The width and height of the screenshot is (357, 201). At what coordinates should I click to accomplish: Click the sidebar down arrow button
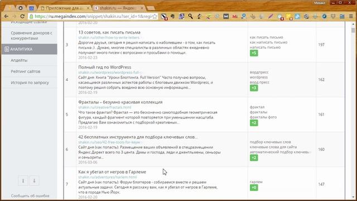click(34, 181)
